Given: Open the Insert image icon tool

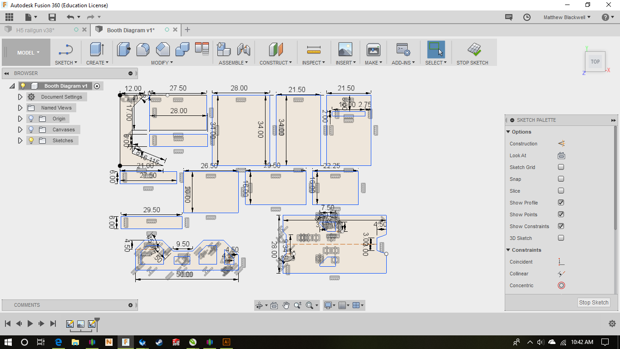Looking at the screenshot, I should pyautogui.click(x=345, y=50).
